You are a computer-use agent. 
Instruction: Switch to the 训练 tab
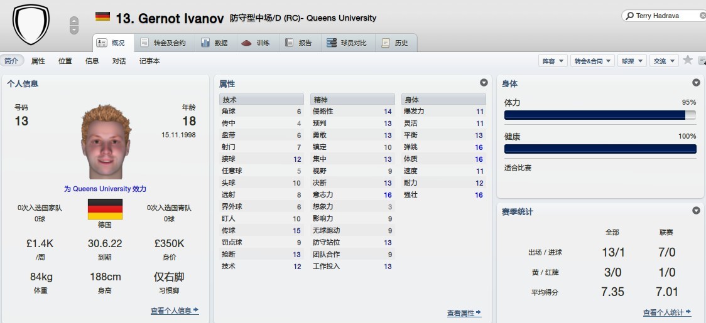coord(257,43)
